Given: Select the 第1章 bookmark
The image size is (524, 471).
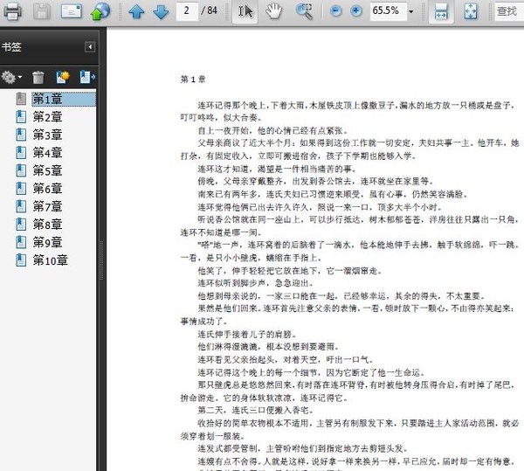Looking at the screenshot, I should (64, 99).
